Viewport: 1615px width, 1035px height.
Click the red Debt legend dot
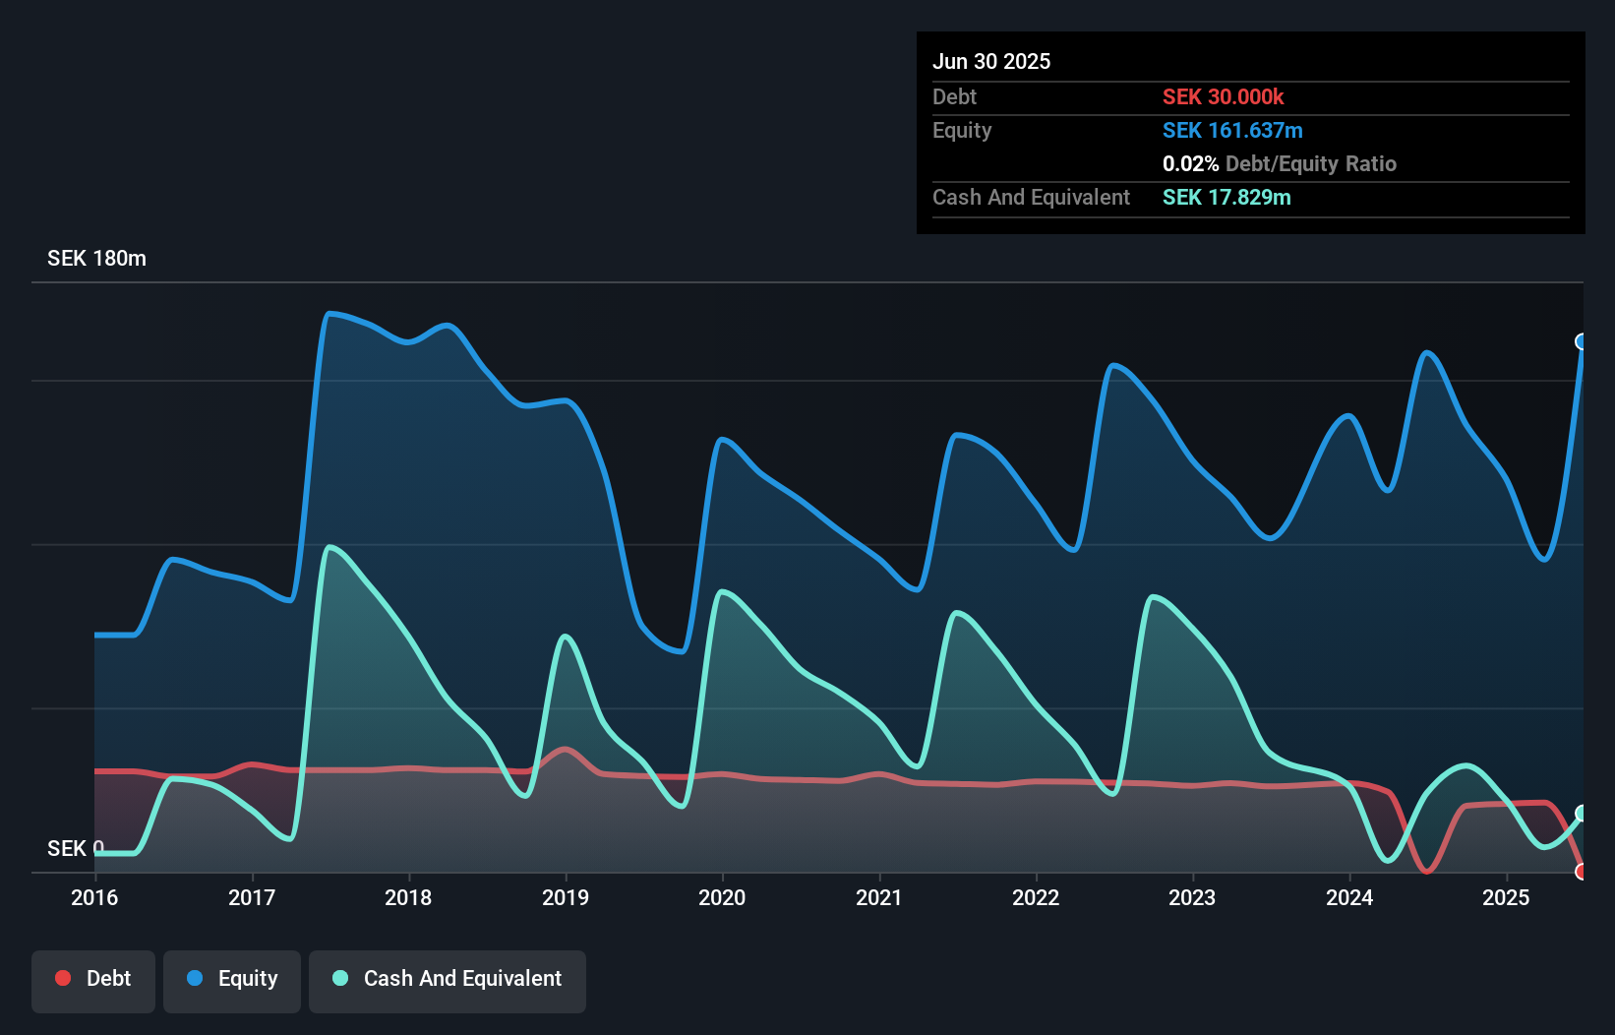point(62,978)
